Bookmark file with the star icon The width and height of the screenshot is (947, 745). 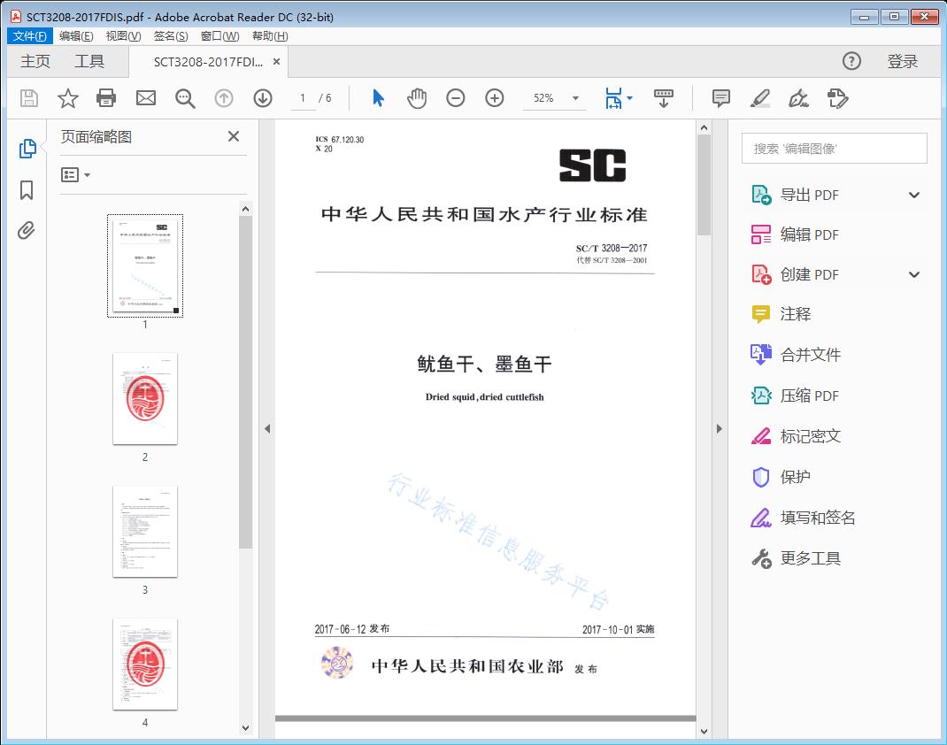click(x=68, y=98)
